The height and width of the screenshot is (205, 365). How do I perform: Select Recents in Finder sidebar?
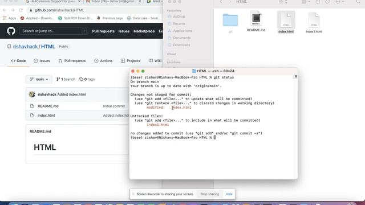coord(177,24)
